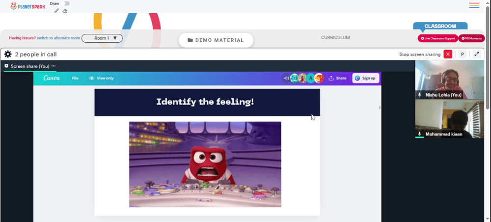Click the View only eye button
This screenshot has width=491, height=222.
[101, 78]
